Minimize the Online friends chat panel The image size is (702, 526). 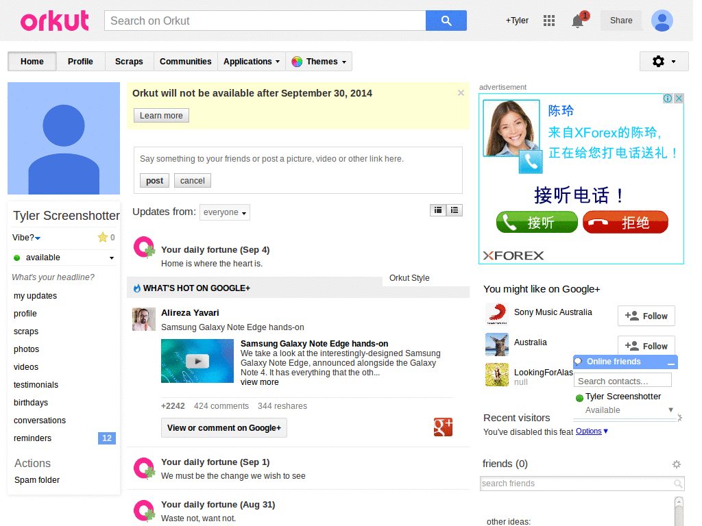(x=670, y=363)
